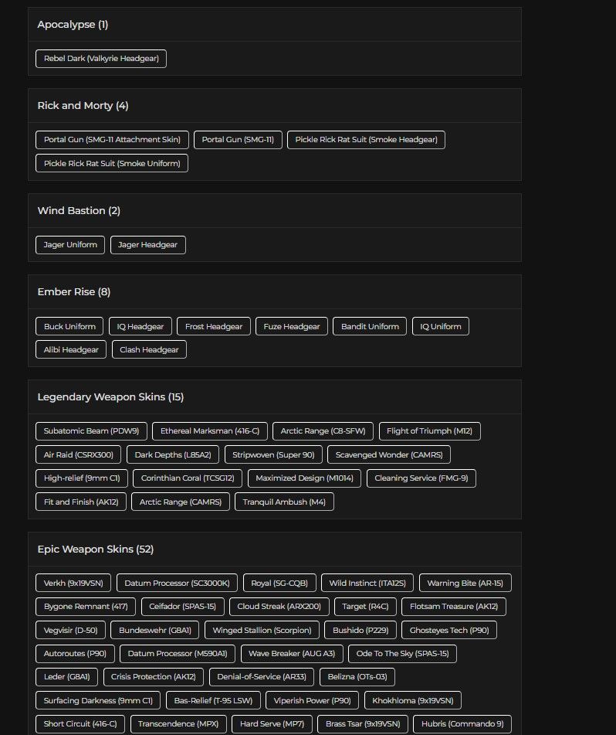Image resolution: width=616 pixels, height=735 pixels.
Task: Click the Buck Uniform tag
Action: pyautogui.click(x=69, y=326)
